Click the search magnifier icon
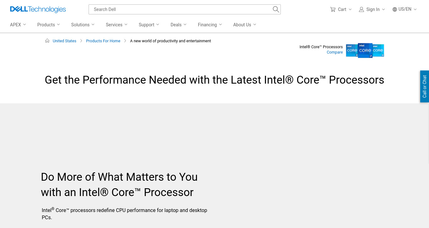This screenshot has width=429, height=228. pos(276,9)
